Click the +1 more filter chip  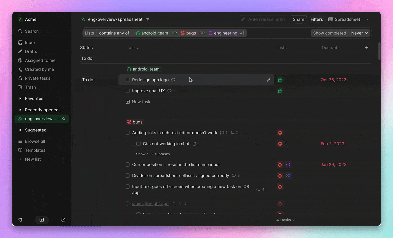coord(242,33)
